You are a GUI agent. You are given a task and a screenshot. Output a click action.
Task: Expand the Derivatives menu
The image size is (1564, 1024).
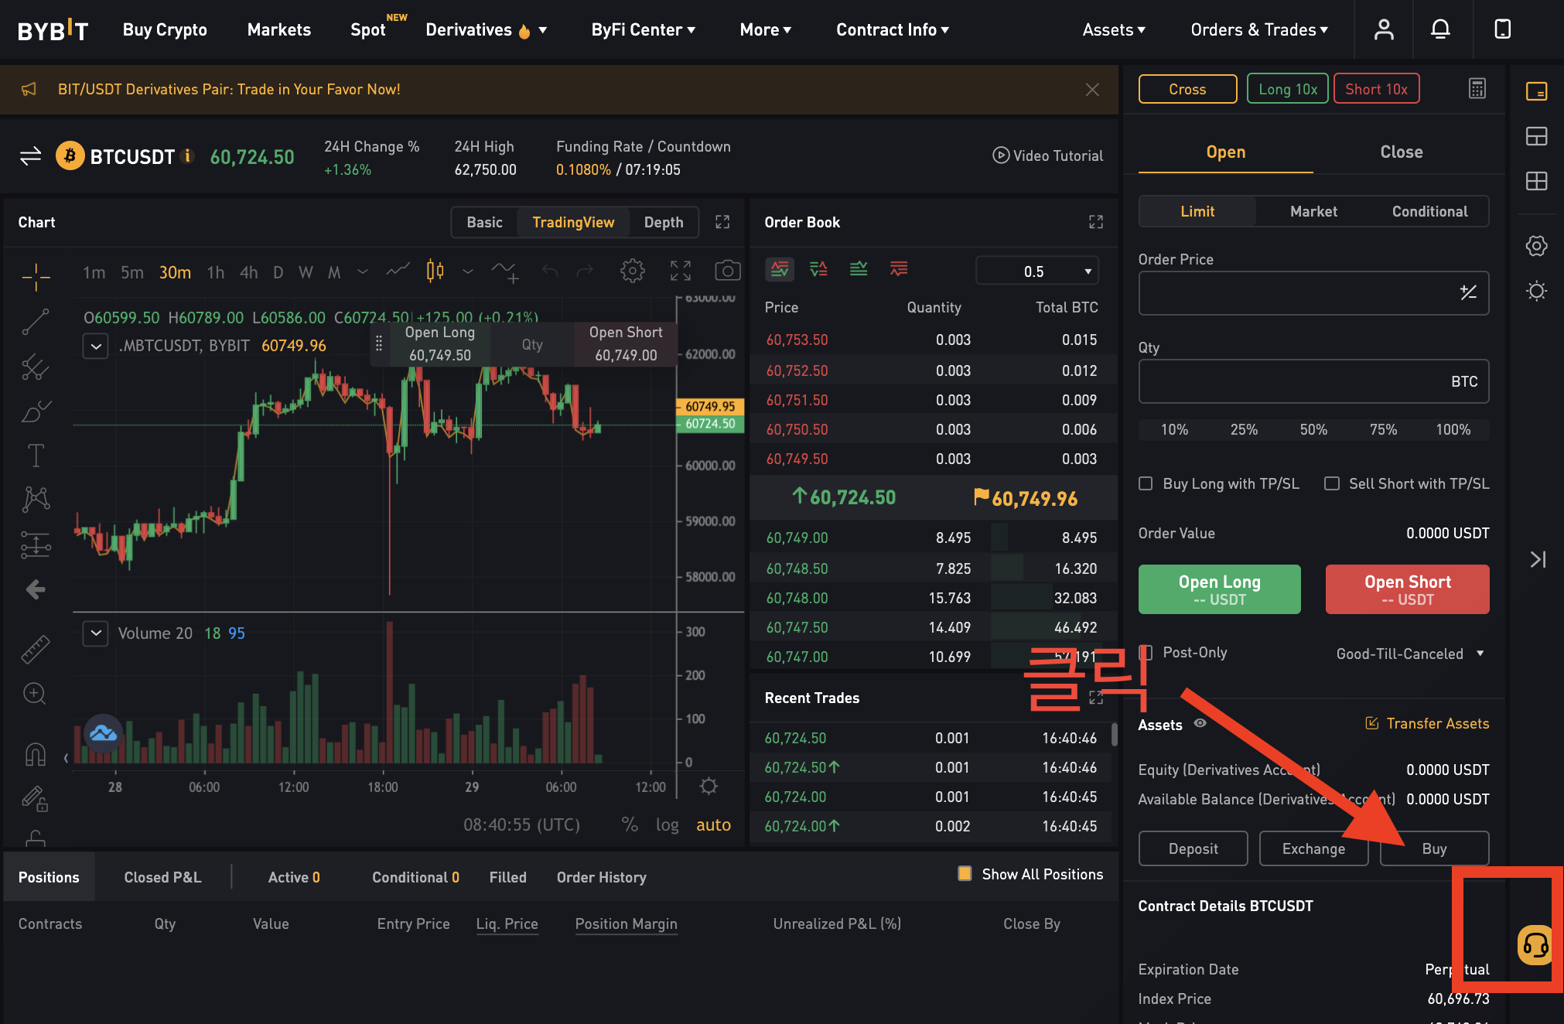pyautogui.click(x=486, y=30)
